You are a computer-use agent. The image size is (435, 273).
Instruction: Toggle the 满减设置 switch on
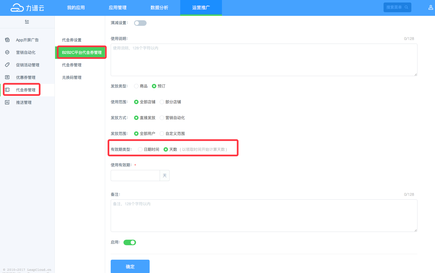click(140, 23)
